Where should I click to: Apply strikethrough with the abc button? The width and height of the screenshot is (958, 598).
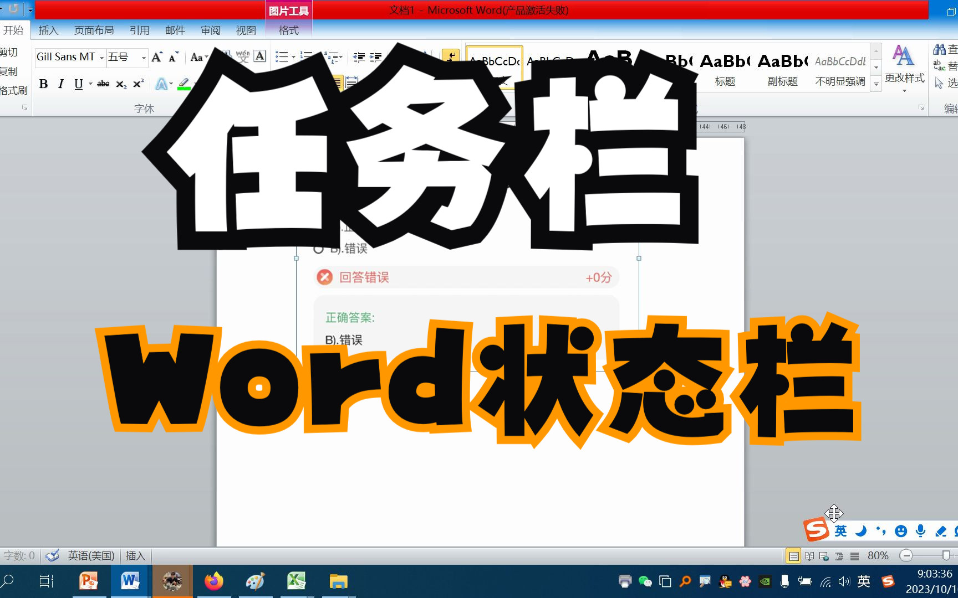coord(103,84)
